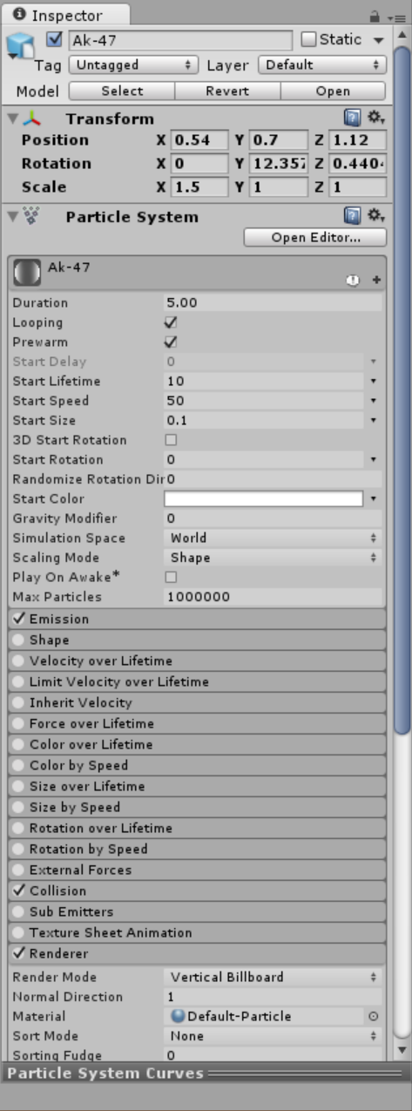This screenshot has width=412, height=1111.
Task: Enable the Color over Lifetime module
Action: 19,744
